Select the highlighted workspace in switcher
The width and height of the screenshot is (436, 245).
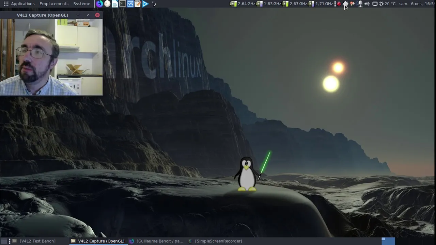(388, 241)
